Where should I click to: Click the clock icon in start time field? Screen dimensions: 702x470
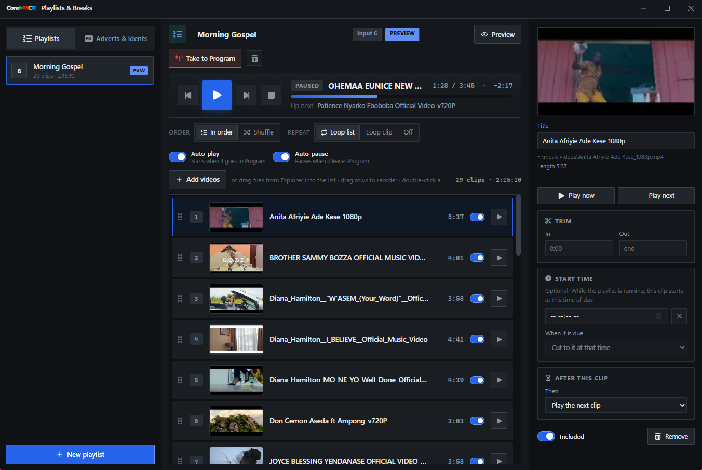[x=658, y=316]
